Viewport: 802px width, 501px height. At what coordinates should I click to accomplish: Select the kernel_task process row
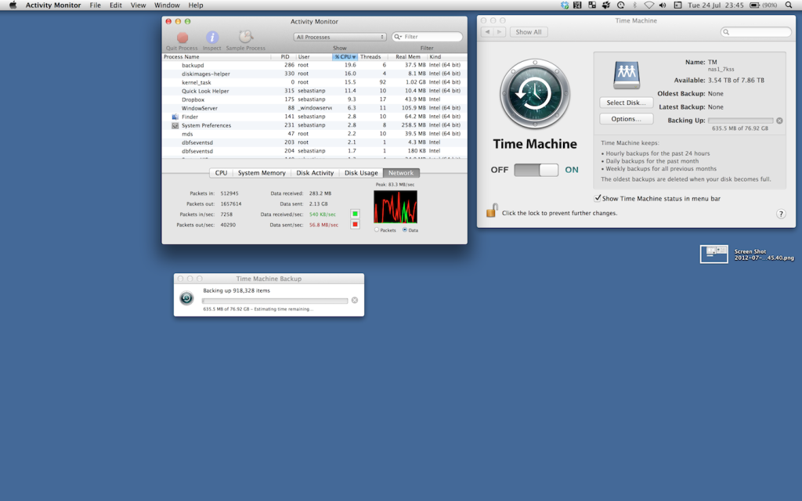point(314,82)
